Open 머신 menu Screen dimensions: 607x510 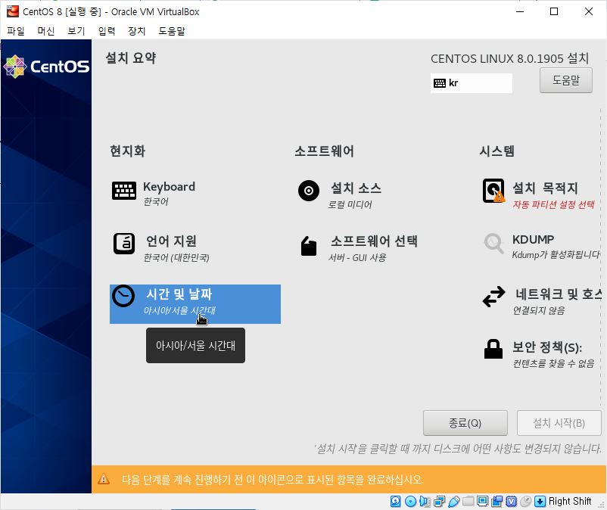tap(45, 31)
